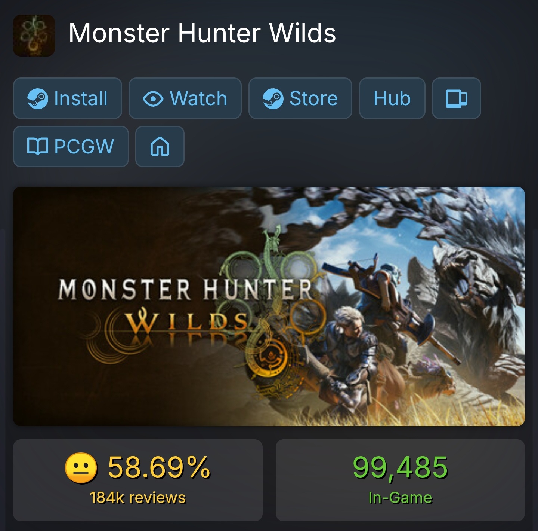Open the game's homepage via the house icon
This screenshot has width=538, height=531.
[x=160, y=146]
